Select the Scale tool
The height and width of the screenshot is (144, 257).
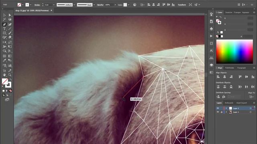pyautogui.click(x=10, y=42)
